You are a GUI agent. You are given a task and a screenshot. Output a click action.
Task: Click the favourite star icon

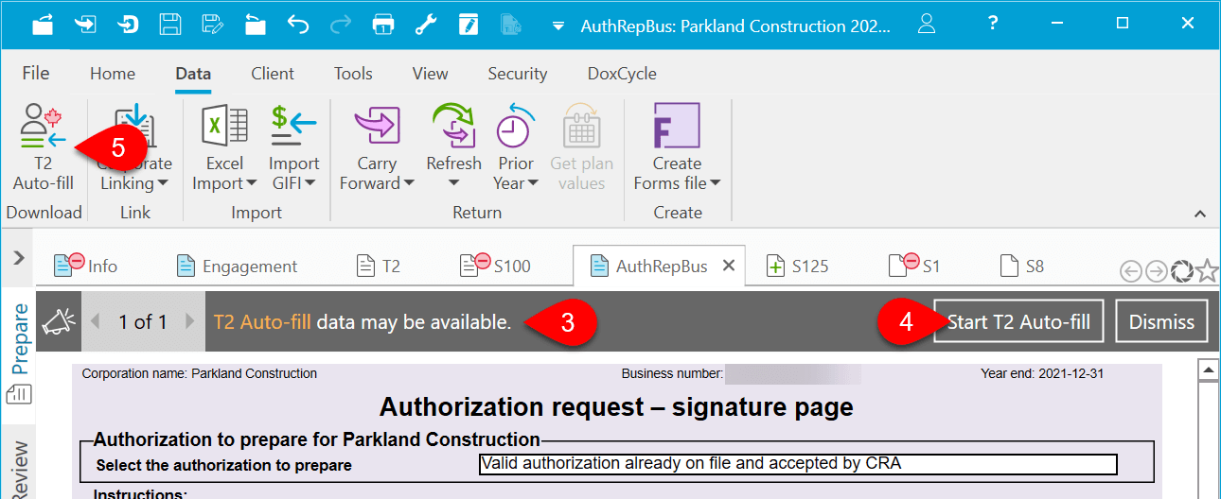coord(1207,271)
